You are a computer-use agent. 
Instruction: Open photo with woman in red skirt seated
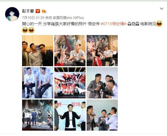pos(102,51)
